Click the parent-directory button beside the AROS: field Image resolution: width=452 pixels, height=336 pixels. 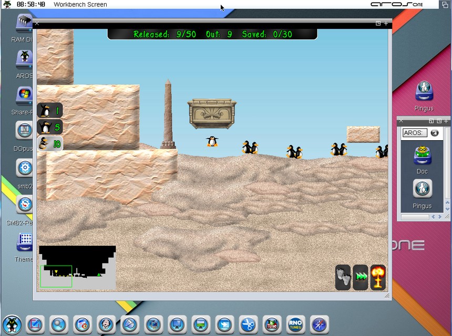(435, 133)
